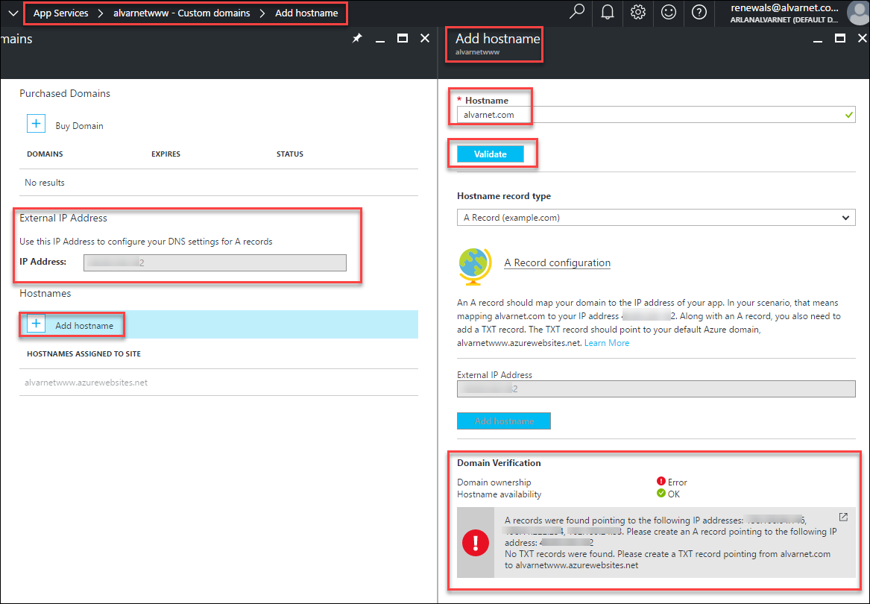This screenshot has width=870, height=604.
Task: Click the No results text
Action: [x=45, y=183]
